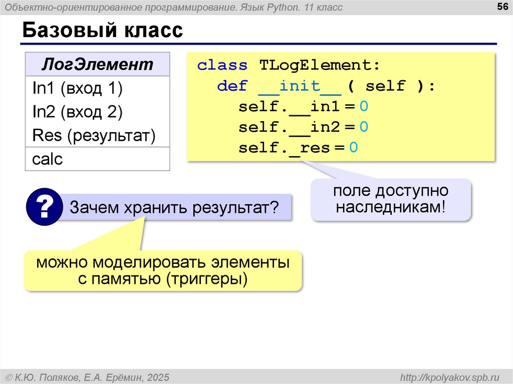Click the "Зачем хранить результат?" question label
Screen dimensions: 513x384
[x=173, y=207]
